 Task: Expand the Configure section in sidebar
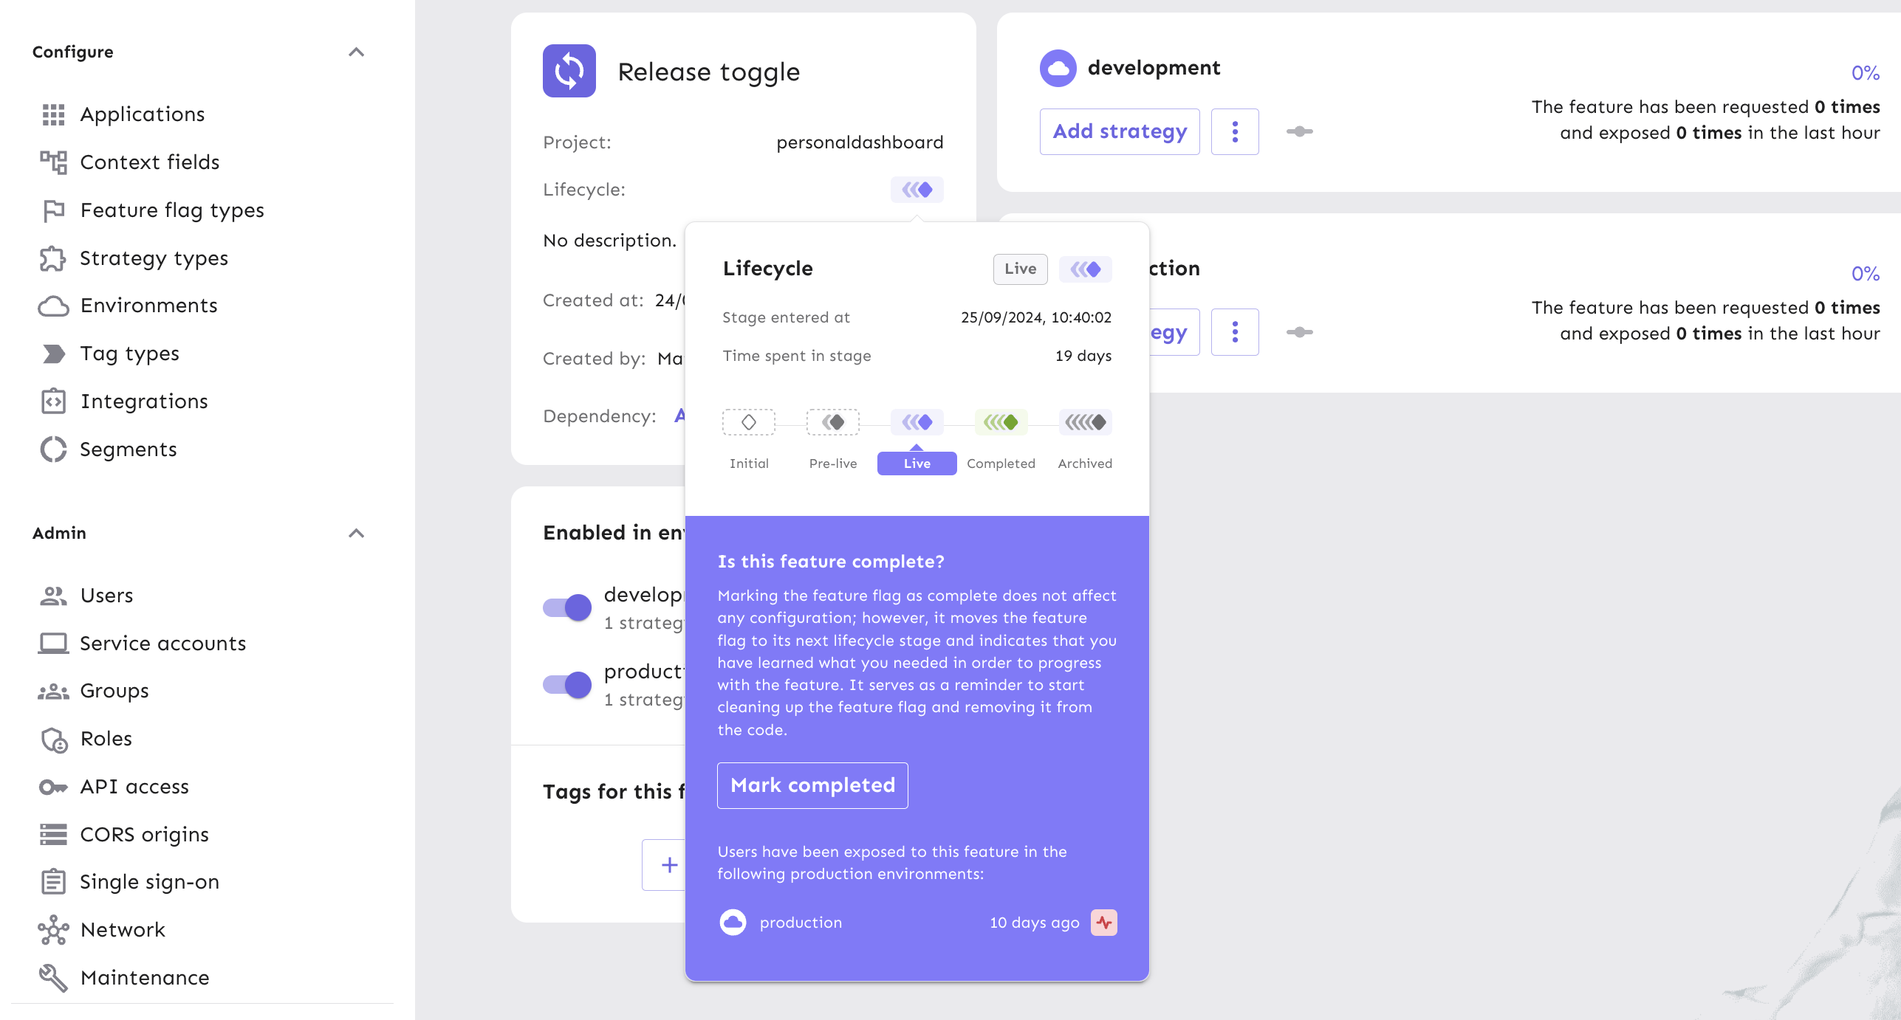pyautogui.click(x=356, y=52)
